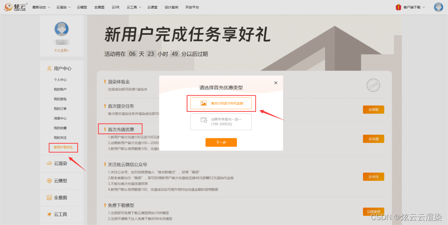
Task: Click the 新用户完成任务享好礼 banner title
Action: click(187, 35)
